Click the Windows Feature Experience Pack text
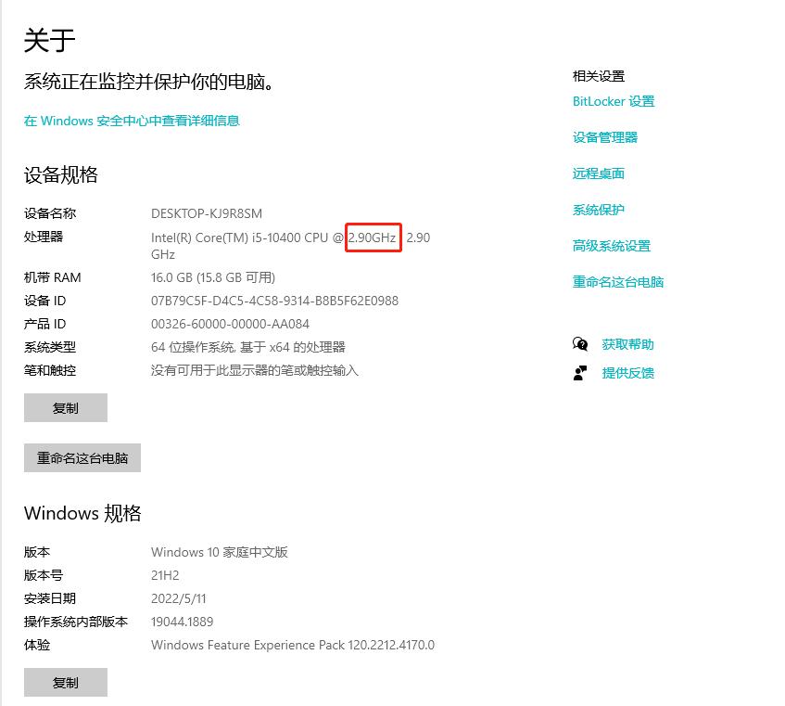 click(292, 645)
